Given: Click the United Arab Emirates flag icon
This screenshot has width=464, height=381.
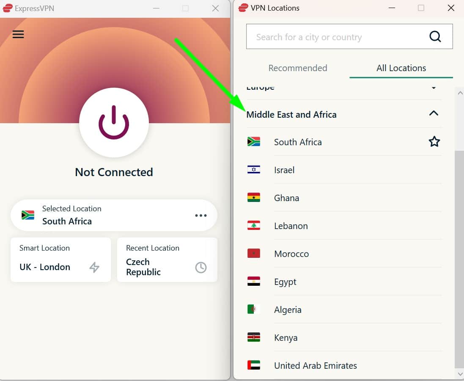Looking at the screenshot, I should 254,365.
